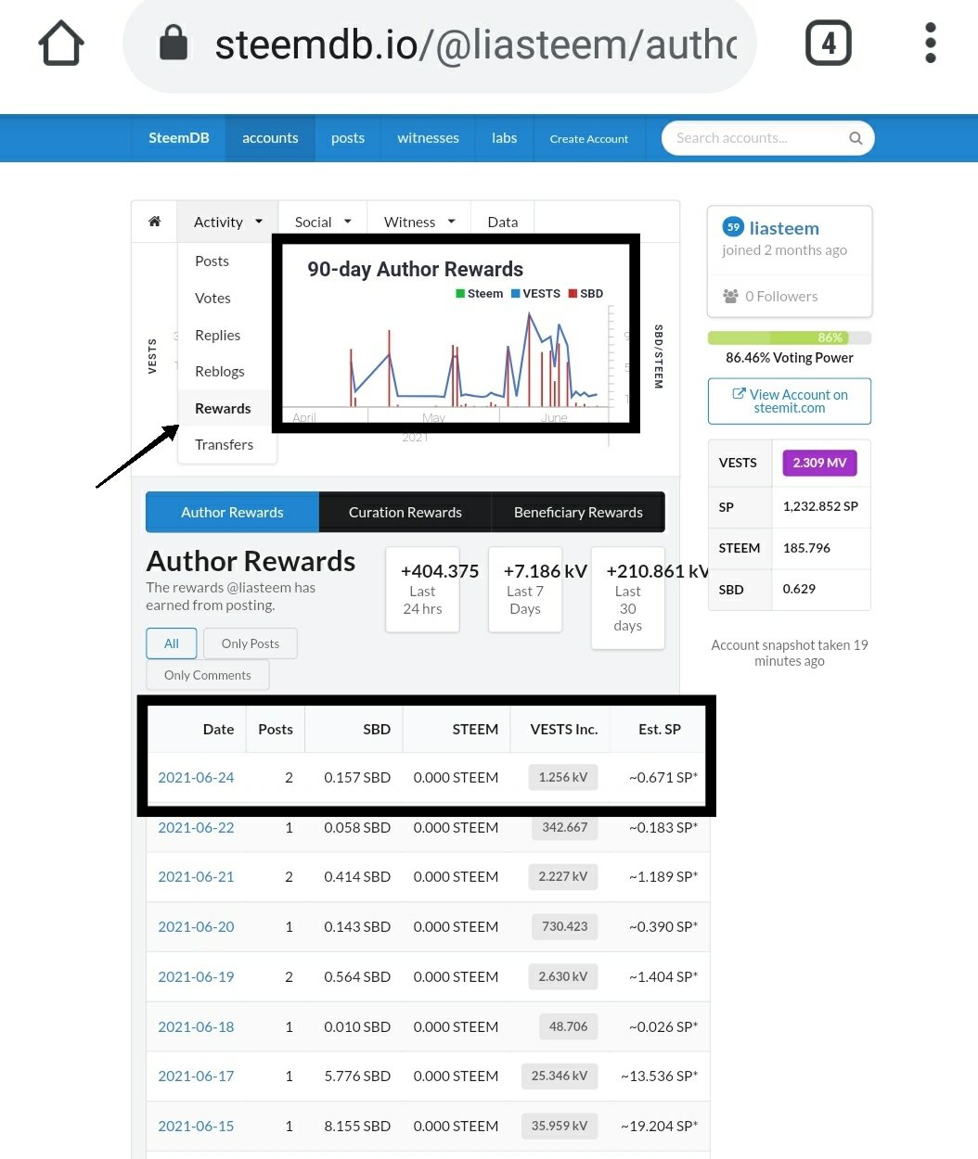Focus the Search accounts field
Image resolution: width=978 pixels, height=1159 pixels.
click(767, 138)
